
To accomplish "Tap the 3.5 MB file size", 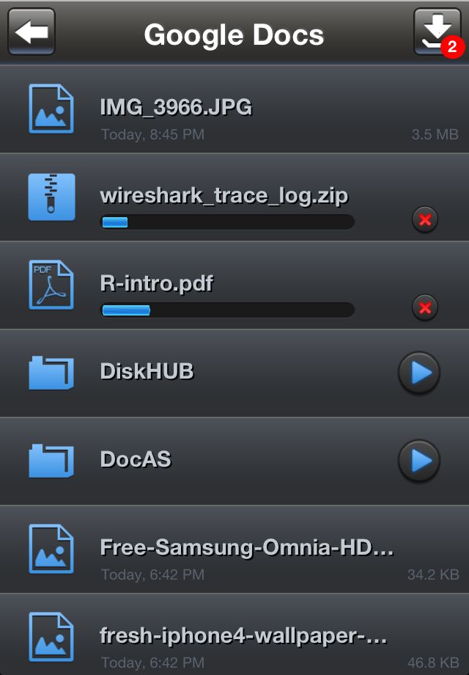I will coord(435,134).
